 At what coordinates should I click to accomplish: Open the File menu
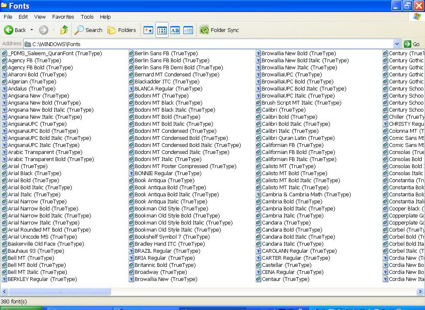(x=8, y=17)
